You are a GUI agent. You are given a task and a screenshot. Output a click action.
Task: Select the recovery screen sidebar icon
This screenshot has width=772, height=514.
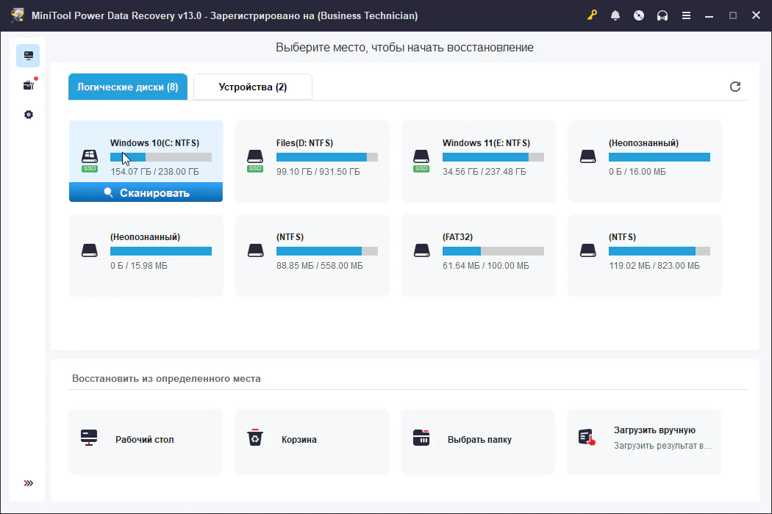point(28,56)
